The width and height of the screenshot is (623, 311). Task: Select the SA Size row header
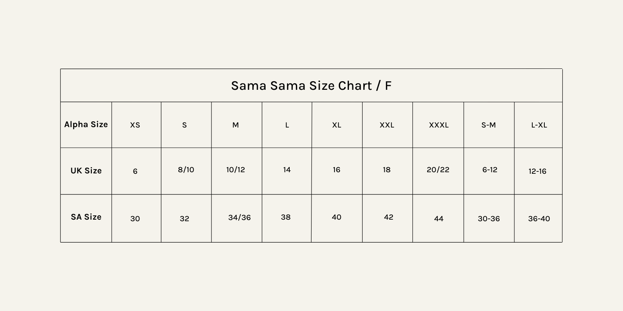coord(86,217)
